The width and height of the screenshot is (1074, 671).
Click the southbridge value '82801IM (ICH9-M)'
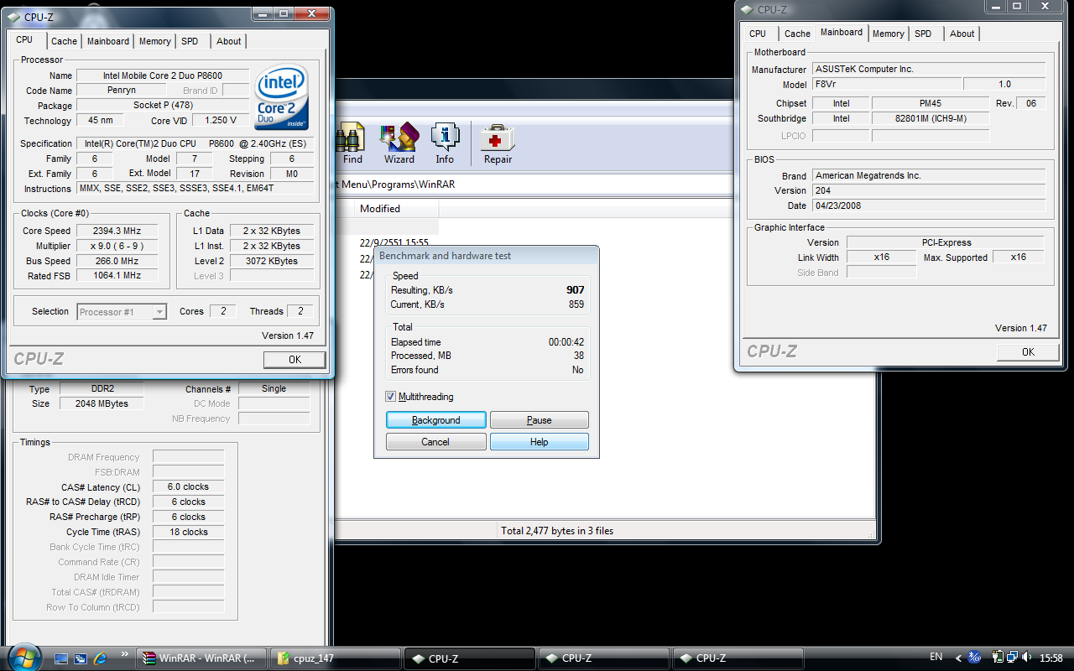tap(931, 118)
